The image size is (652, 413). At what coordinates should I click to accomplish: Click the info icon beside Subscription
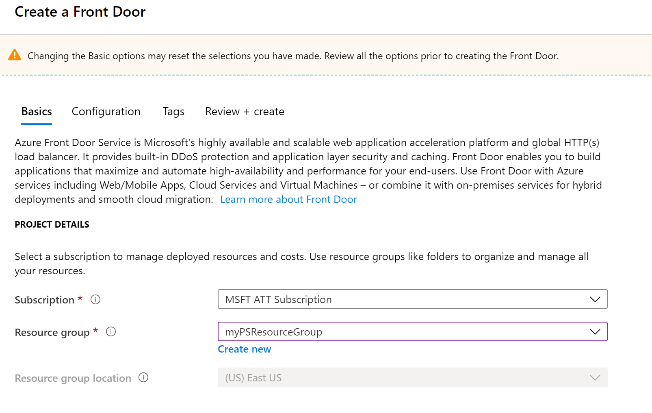point(95,299)
